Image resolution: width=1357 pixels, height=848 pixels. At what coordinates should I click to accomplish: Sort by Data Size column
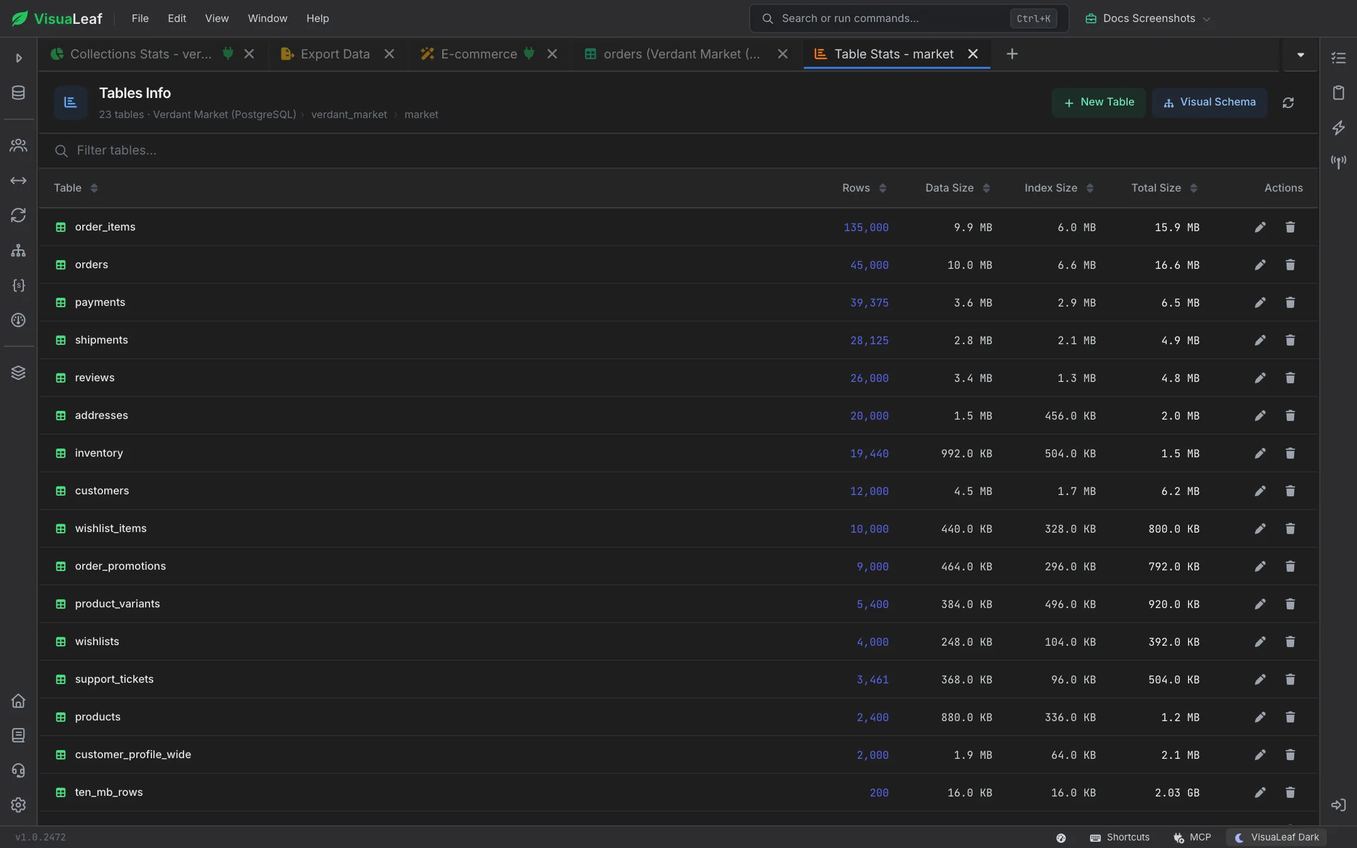tap(957, 188)
